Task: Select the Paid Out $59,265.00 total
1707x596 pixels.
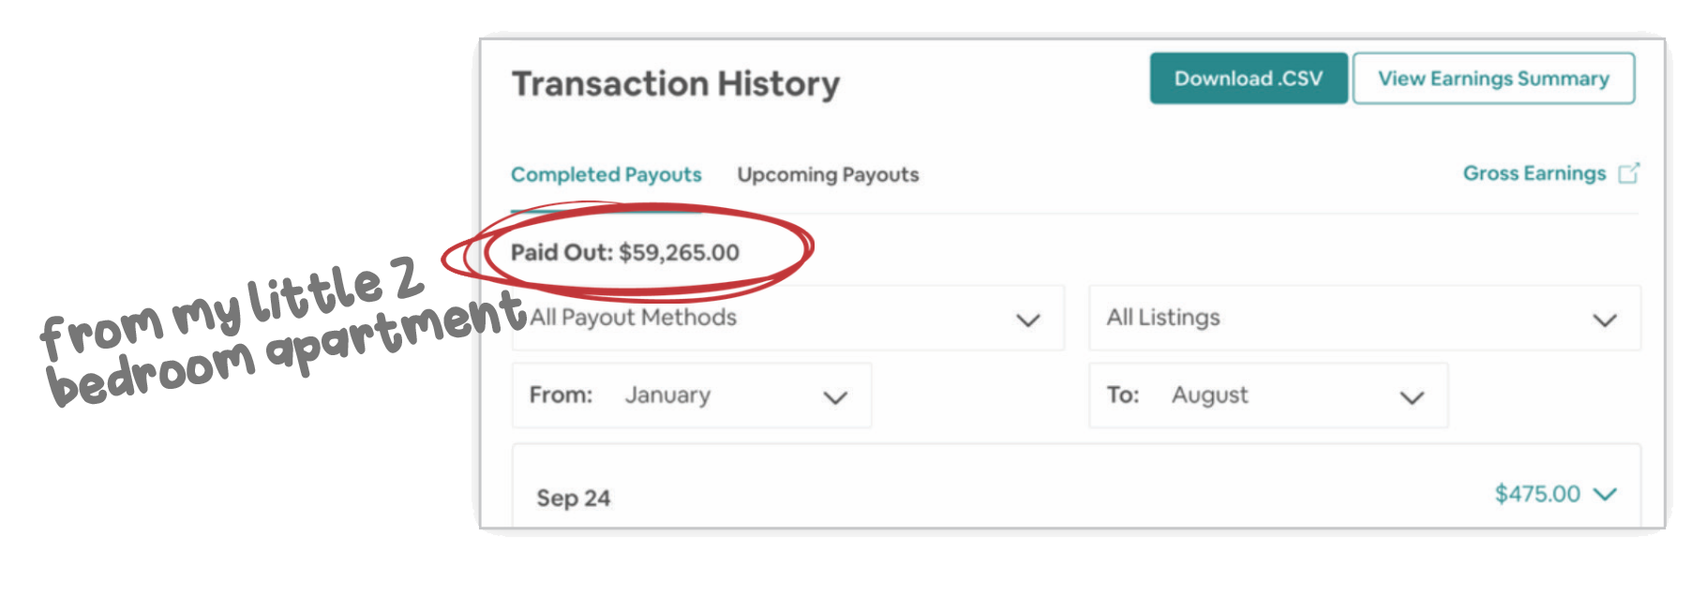Action: [x=625, y=252]
